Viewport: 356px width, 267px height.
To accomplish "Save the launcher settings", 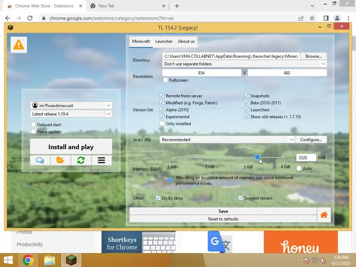I will (x=223, y=211).
